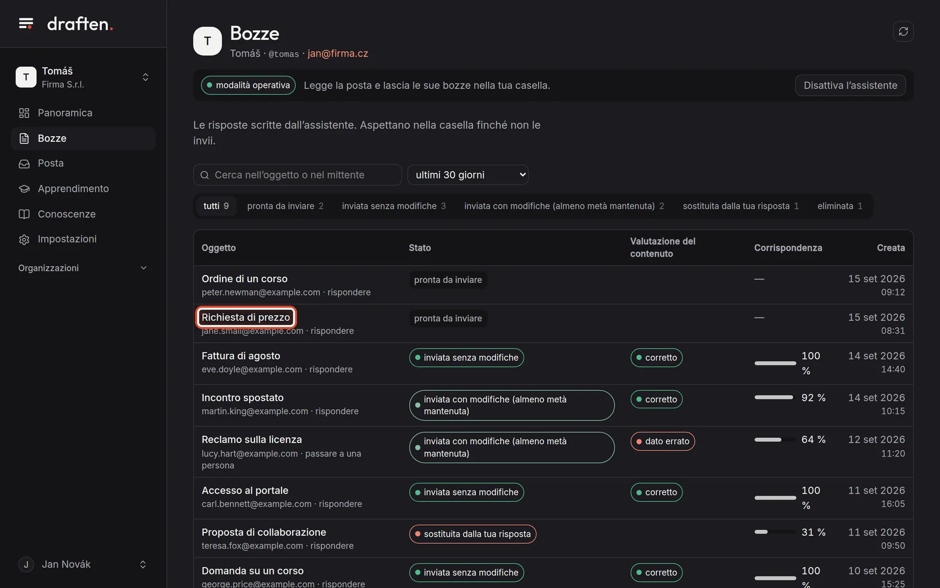Screen dimensions: 940x588
Task: Click the search magnifier icon in the filter field
Action: pos(205,175)
